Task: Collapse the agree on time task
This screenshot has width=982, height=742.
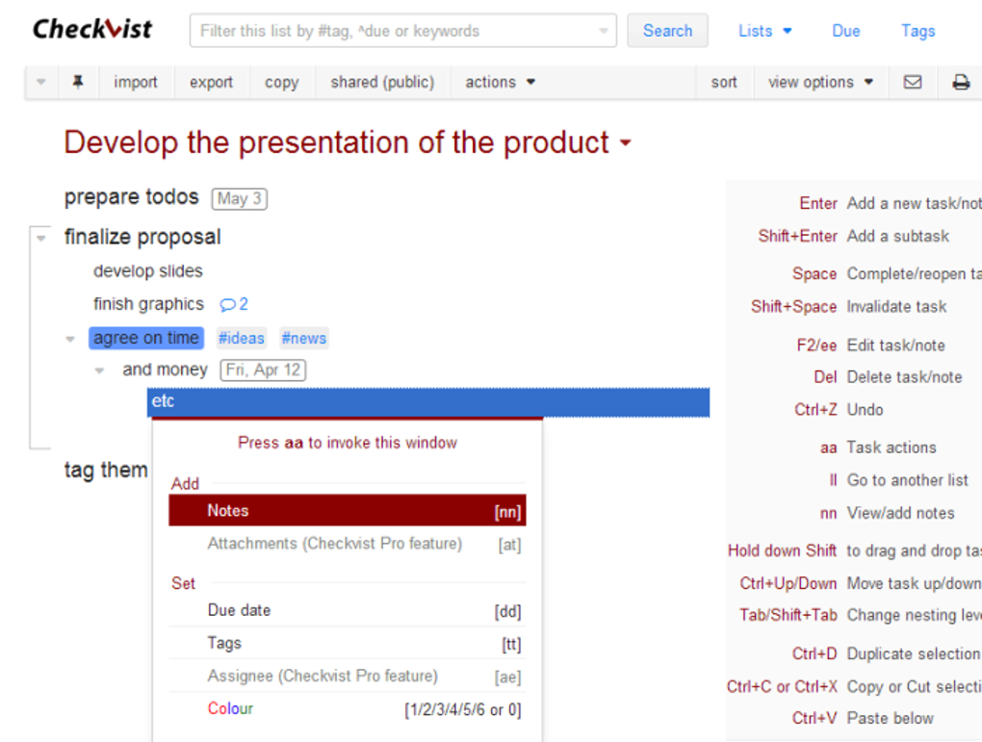Action: pos(70,339)
